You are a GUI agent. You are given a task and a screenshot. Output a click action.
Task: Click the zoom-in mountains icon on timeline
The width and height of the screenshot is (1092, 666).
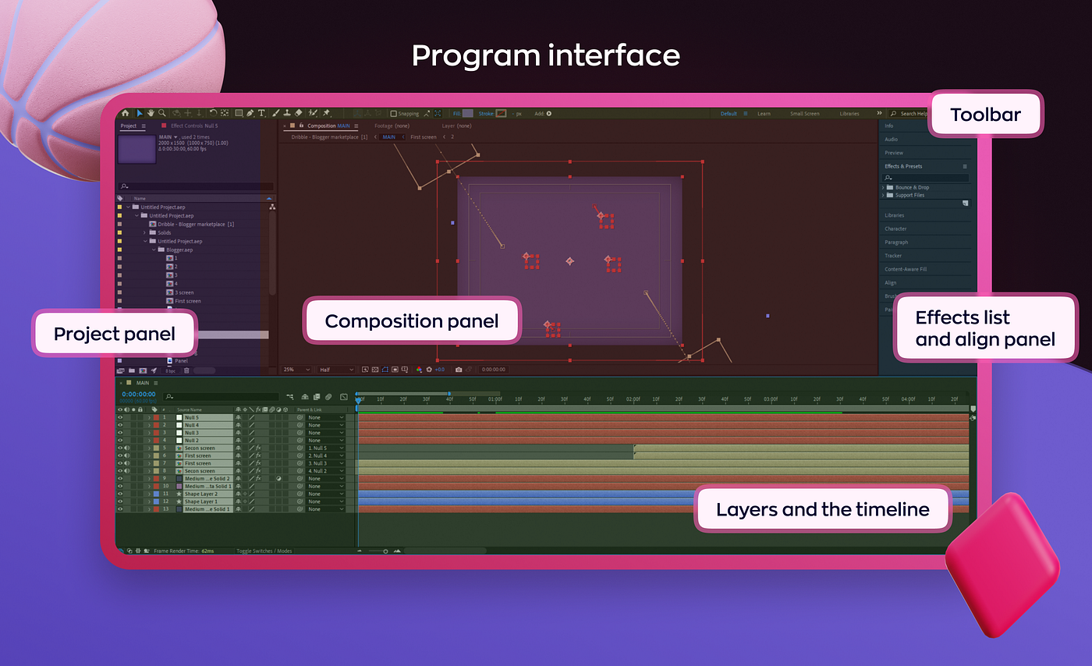coord(397,551)
